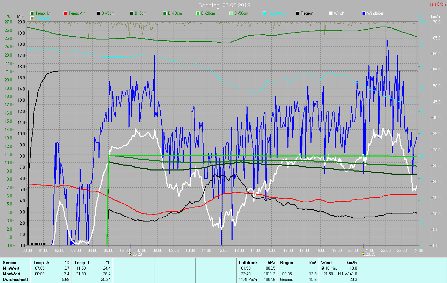The height and width of the screenshot is (283, 447).
Task: Click the white Wind* legend square
Action: pos(331,13)
